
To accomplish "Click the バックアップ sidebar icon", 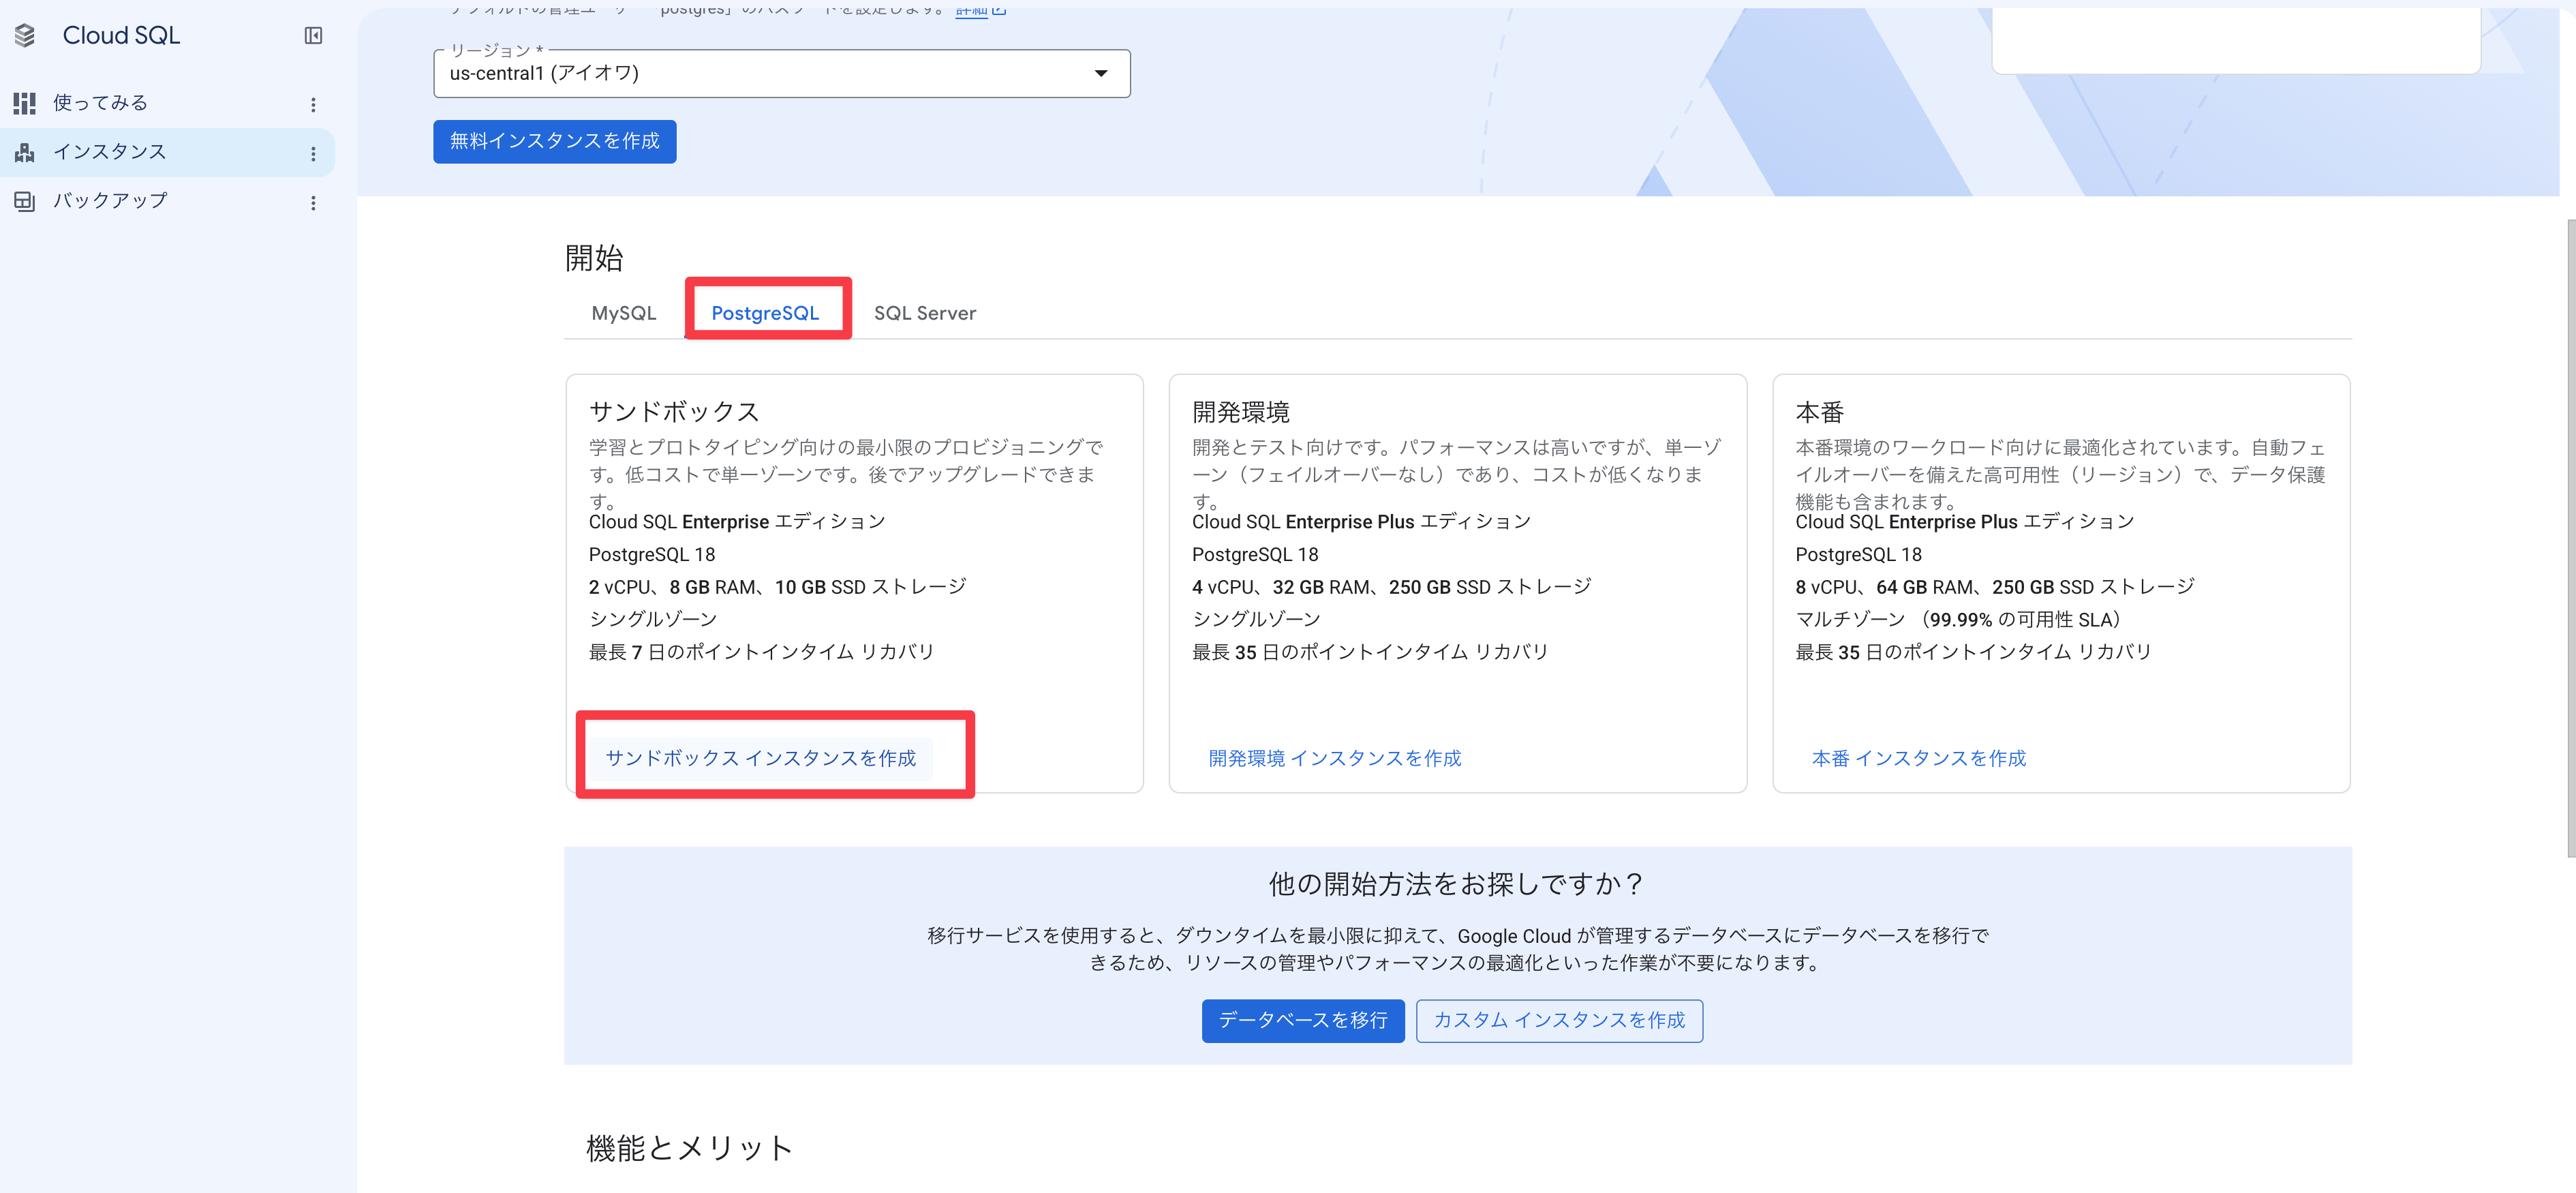I will pyautogui.click(x=25, y=201).
